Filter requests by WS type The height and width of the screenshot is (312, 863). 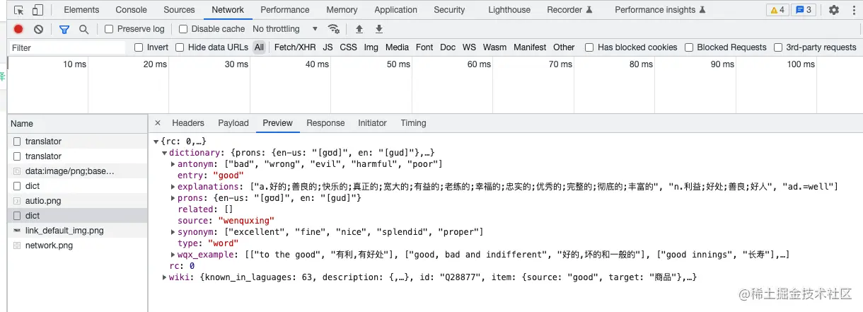click(469, 47)
